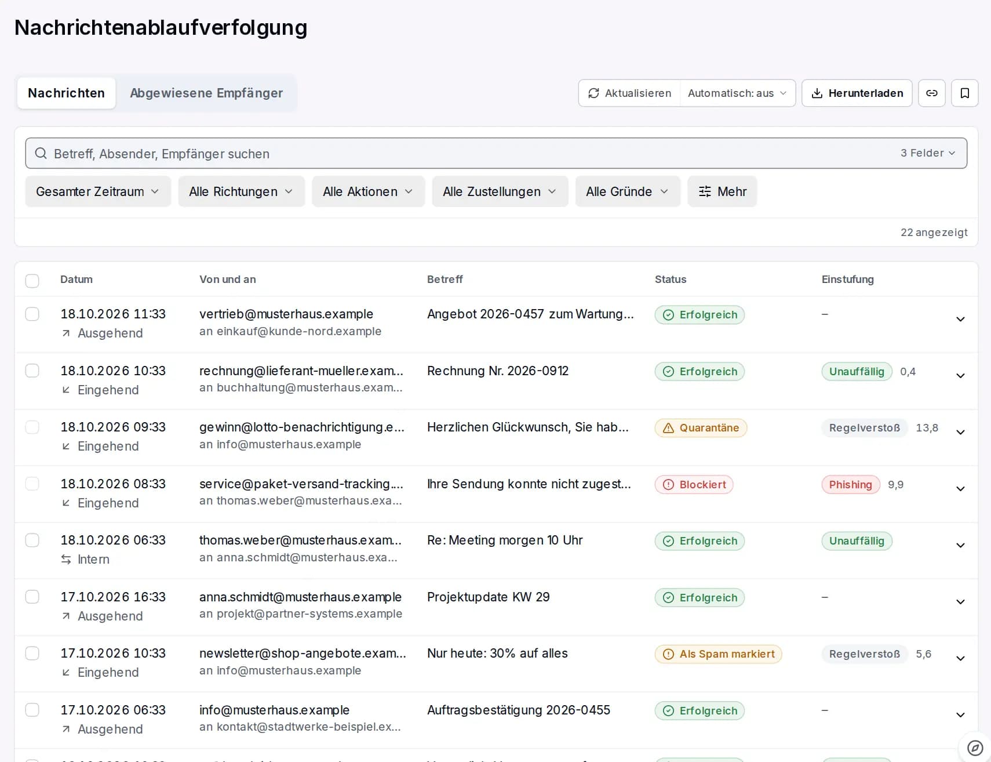Click the Regelverstoß badge with score 13,8
Screen dimensions: 991x762
[x=865, y=428]
